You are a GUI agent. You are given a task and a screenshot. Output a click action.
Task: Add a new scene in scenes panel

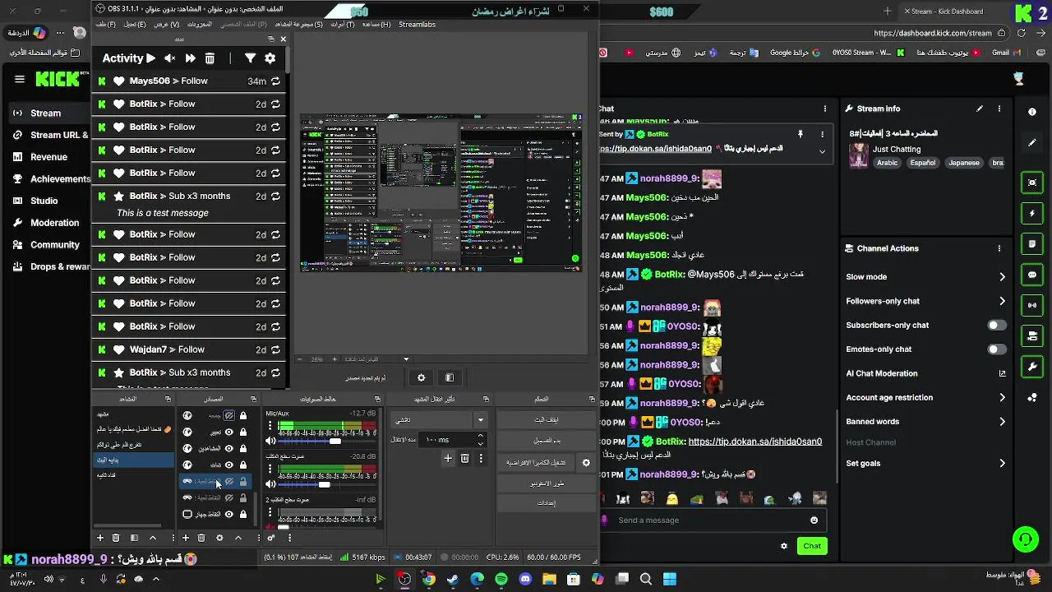pyautogui.click(x=100, y=538)
